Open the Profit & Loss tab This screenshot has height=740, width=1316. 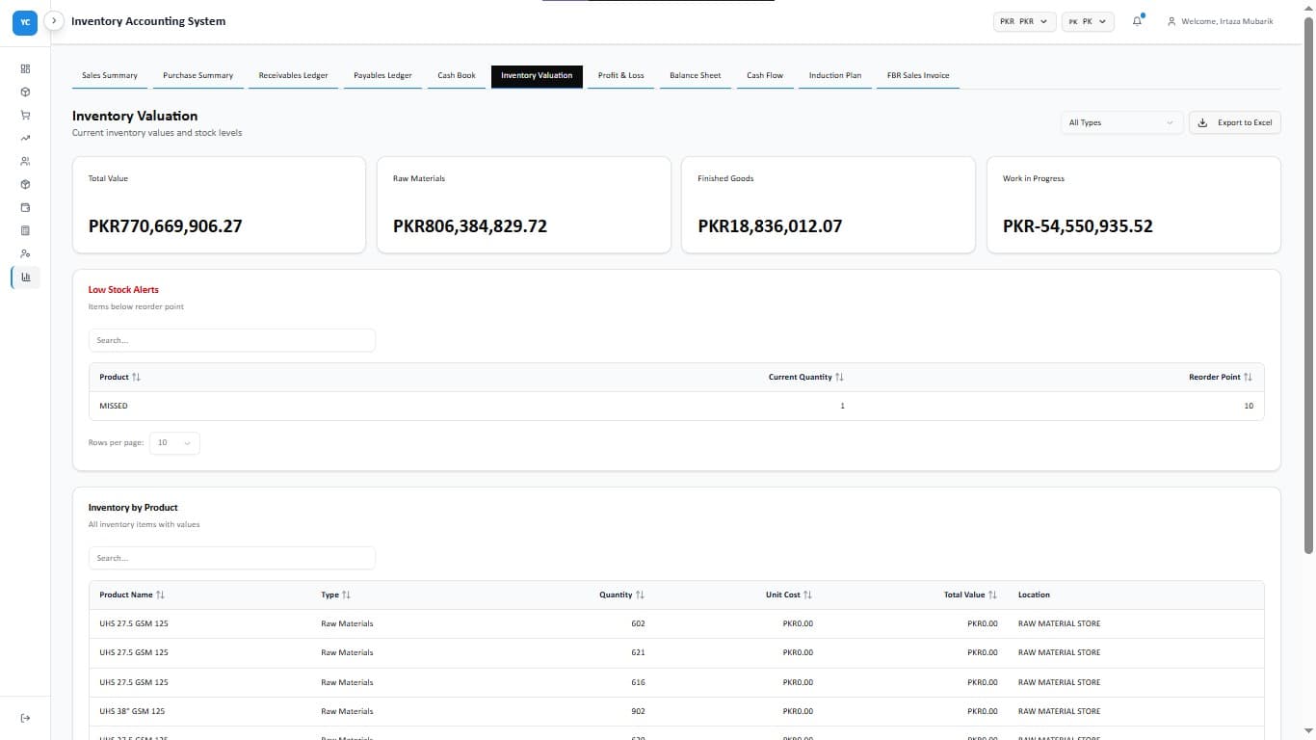[x=620, y=76]
